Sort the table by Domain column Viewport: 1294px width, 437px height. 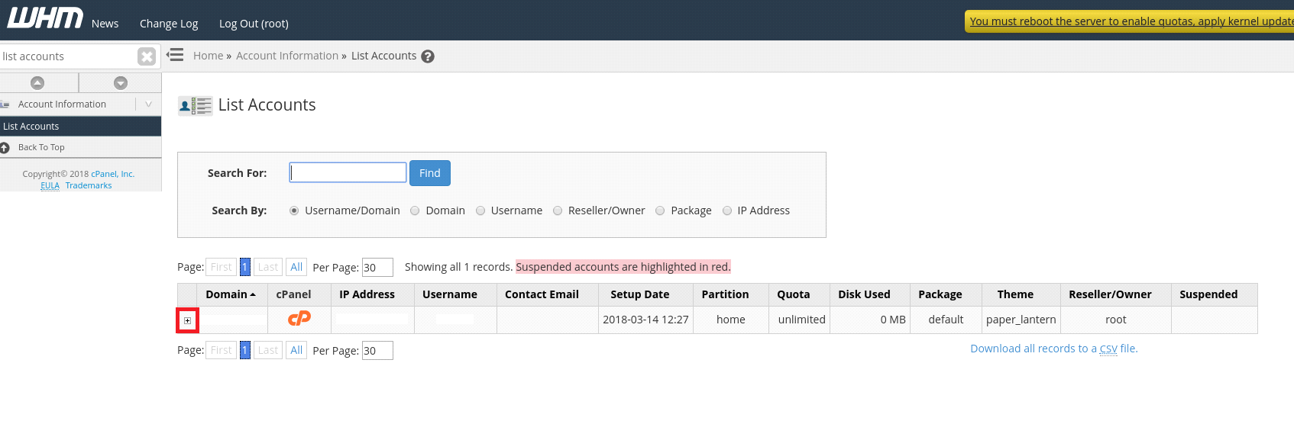tap(231, 294)
